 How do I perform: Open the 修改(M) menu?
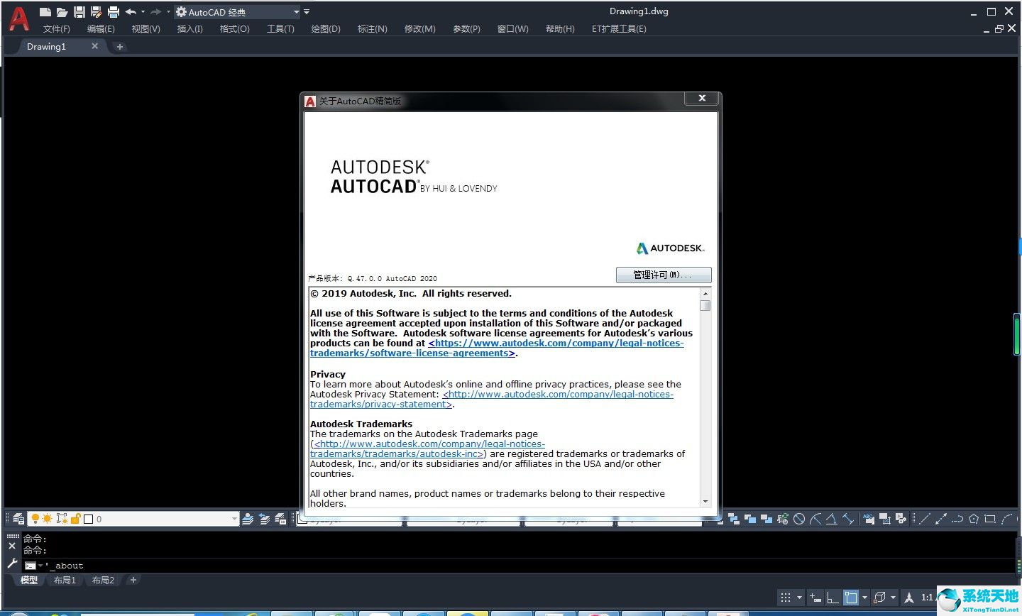(x=419, y=29)
